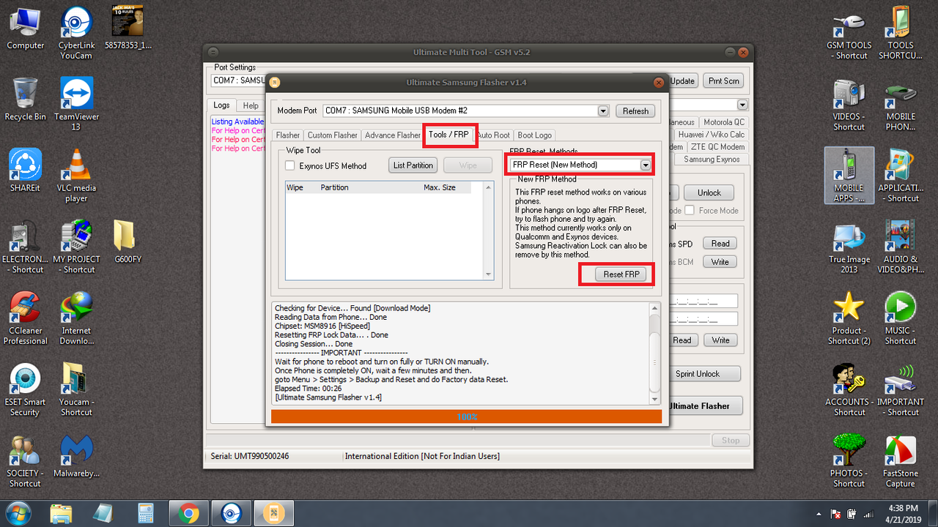Click the Unlock button
The width and height of the screenshot is (938, 527).
click(709, 193)
